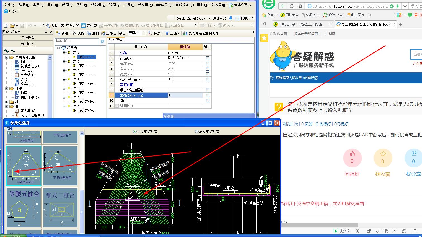Click the 绘图输入 button
Image resolution: width=422 pixels, height=237 pixels.
pyautogui.click(x=28, y=44)
